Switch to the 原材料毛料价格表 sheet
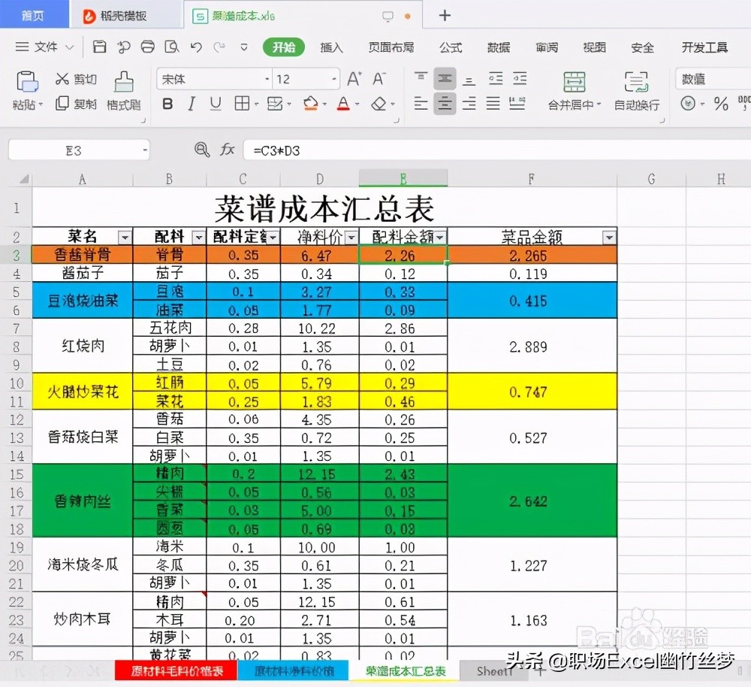This screenshot has width=751, height=687. point(176,671)
